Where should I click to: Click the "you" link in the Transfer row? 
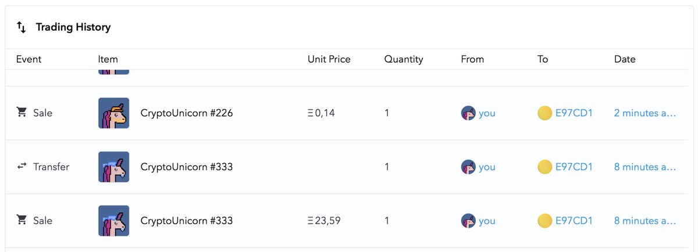pos(487,167)
